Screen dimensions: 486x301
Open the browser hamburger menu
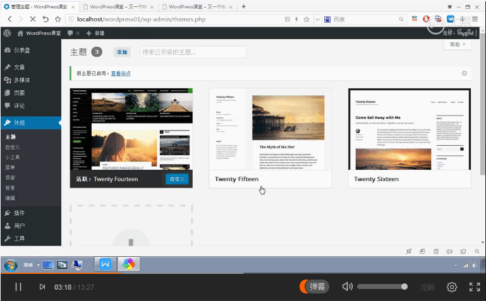pos(475,19)
